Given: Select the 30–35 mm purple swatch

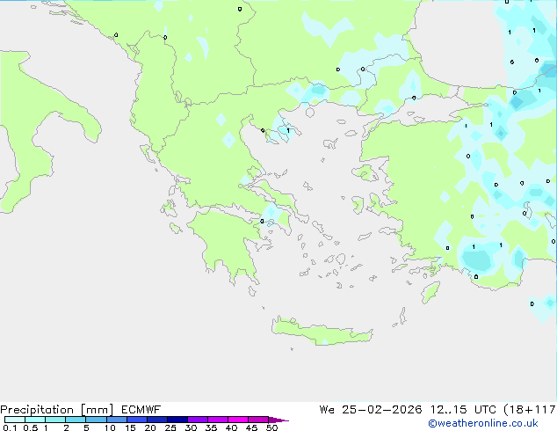Looking at the screenshot, I should coord(198,420).
